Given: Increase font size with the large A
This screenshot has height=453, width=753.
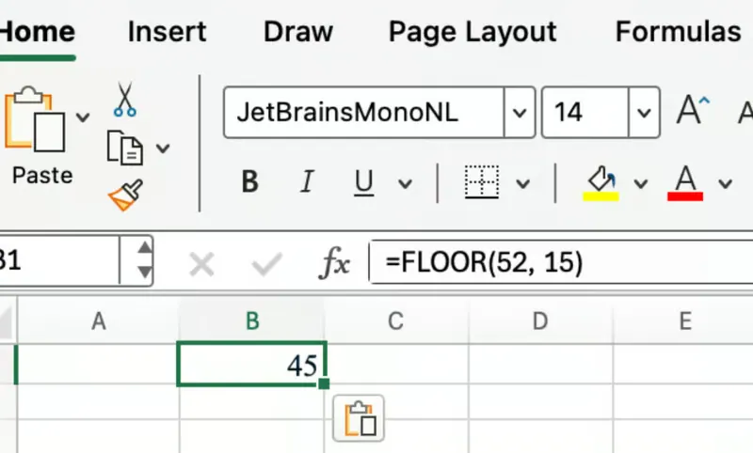Looking at the screenshot, I should point(693,112).
